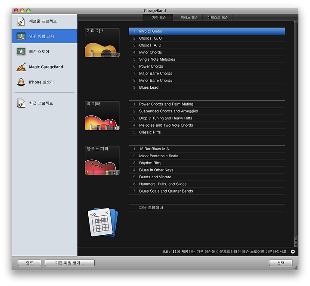Click the 종료 button

pyautogui.click(x=29, y=263)
